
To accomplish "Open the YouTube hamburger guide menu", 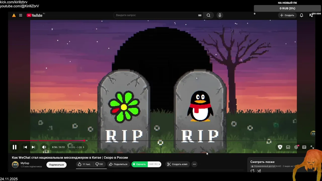I will tap(21, 15).
